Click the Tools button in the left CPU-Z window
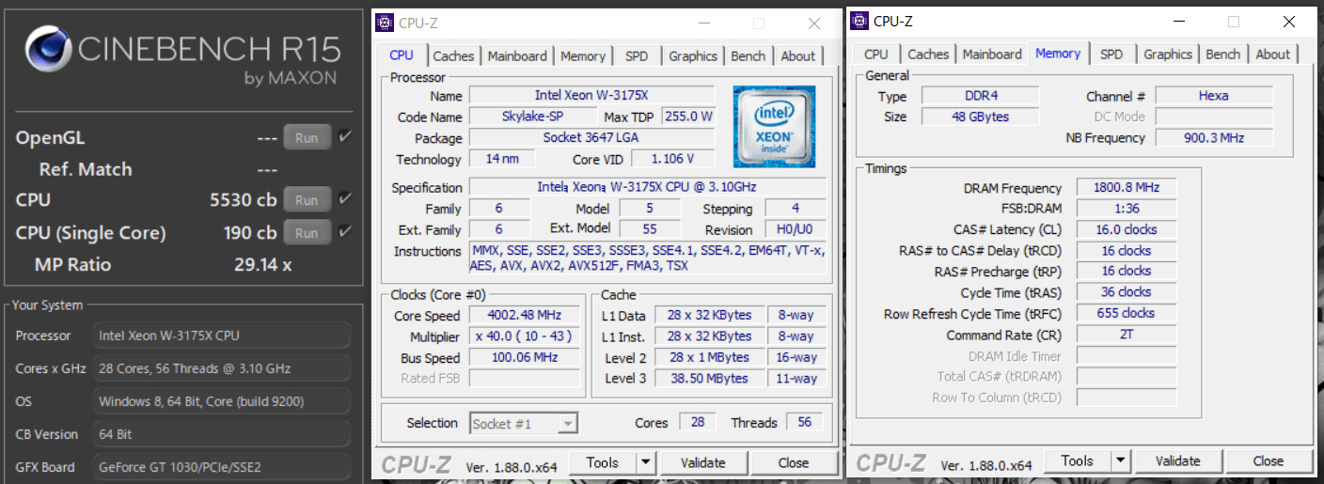Viewport: 1324px width, 484px height. tap(602, 461)
